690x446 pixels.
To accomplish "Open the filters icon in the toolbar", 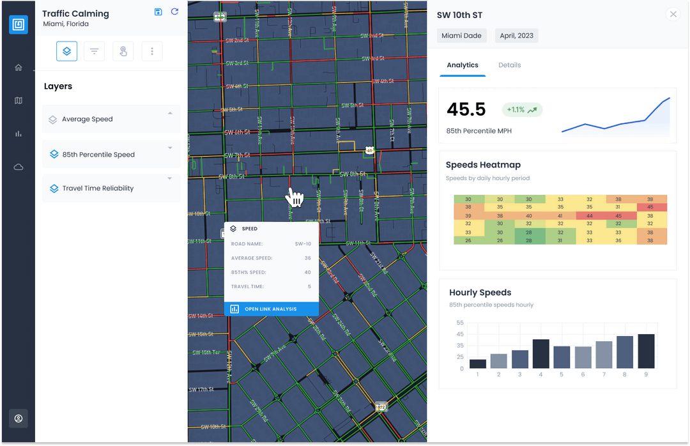I will (x=94, y=51).
